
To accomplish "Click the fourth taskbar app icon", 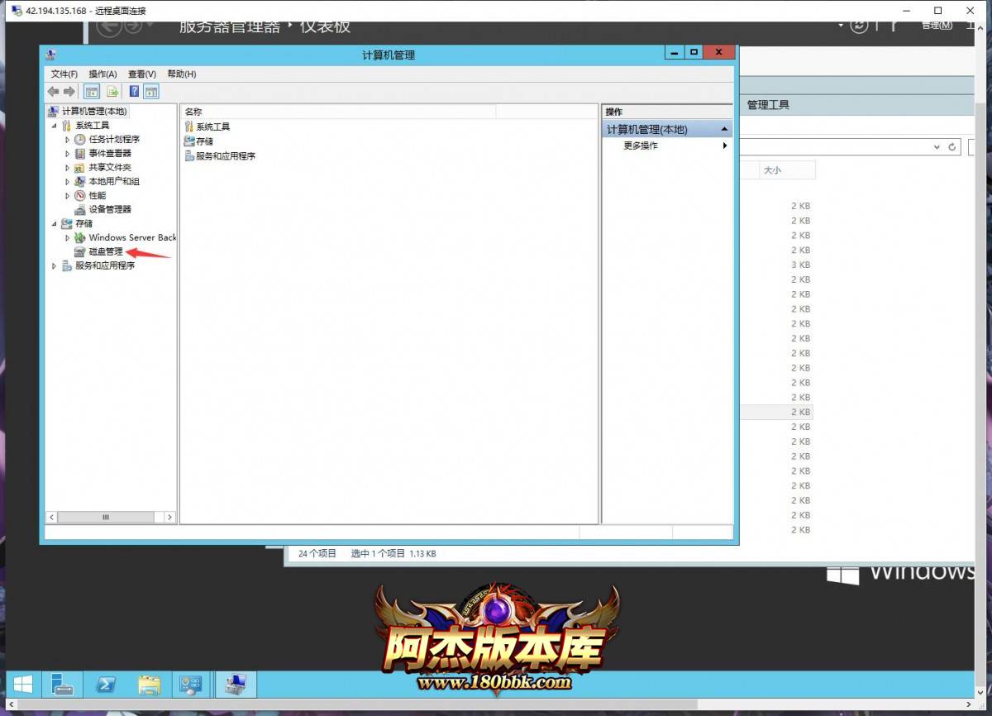I will (x=191, y=684).
